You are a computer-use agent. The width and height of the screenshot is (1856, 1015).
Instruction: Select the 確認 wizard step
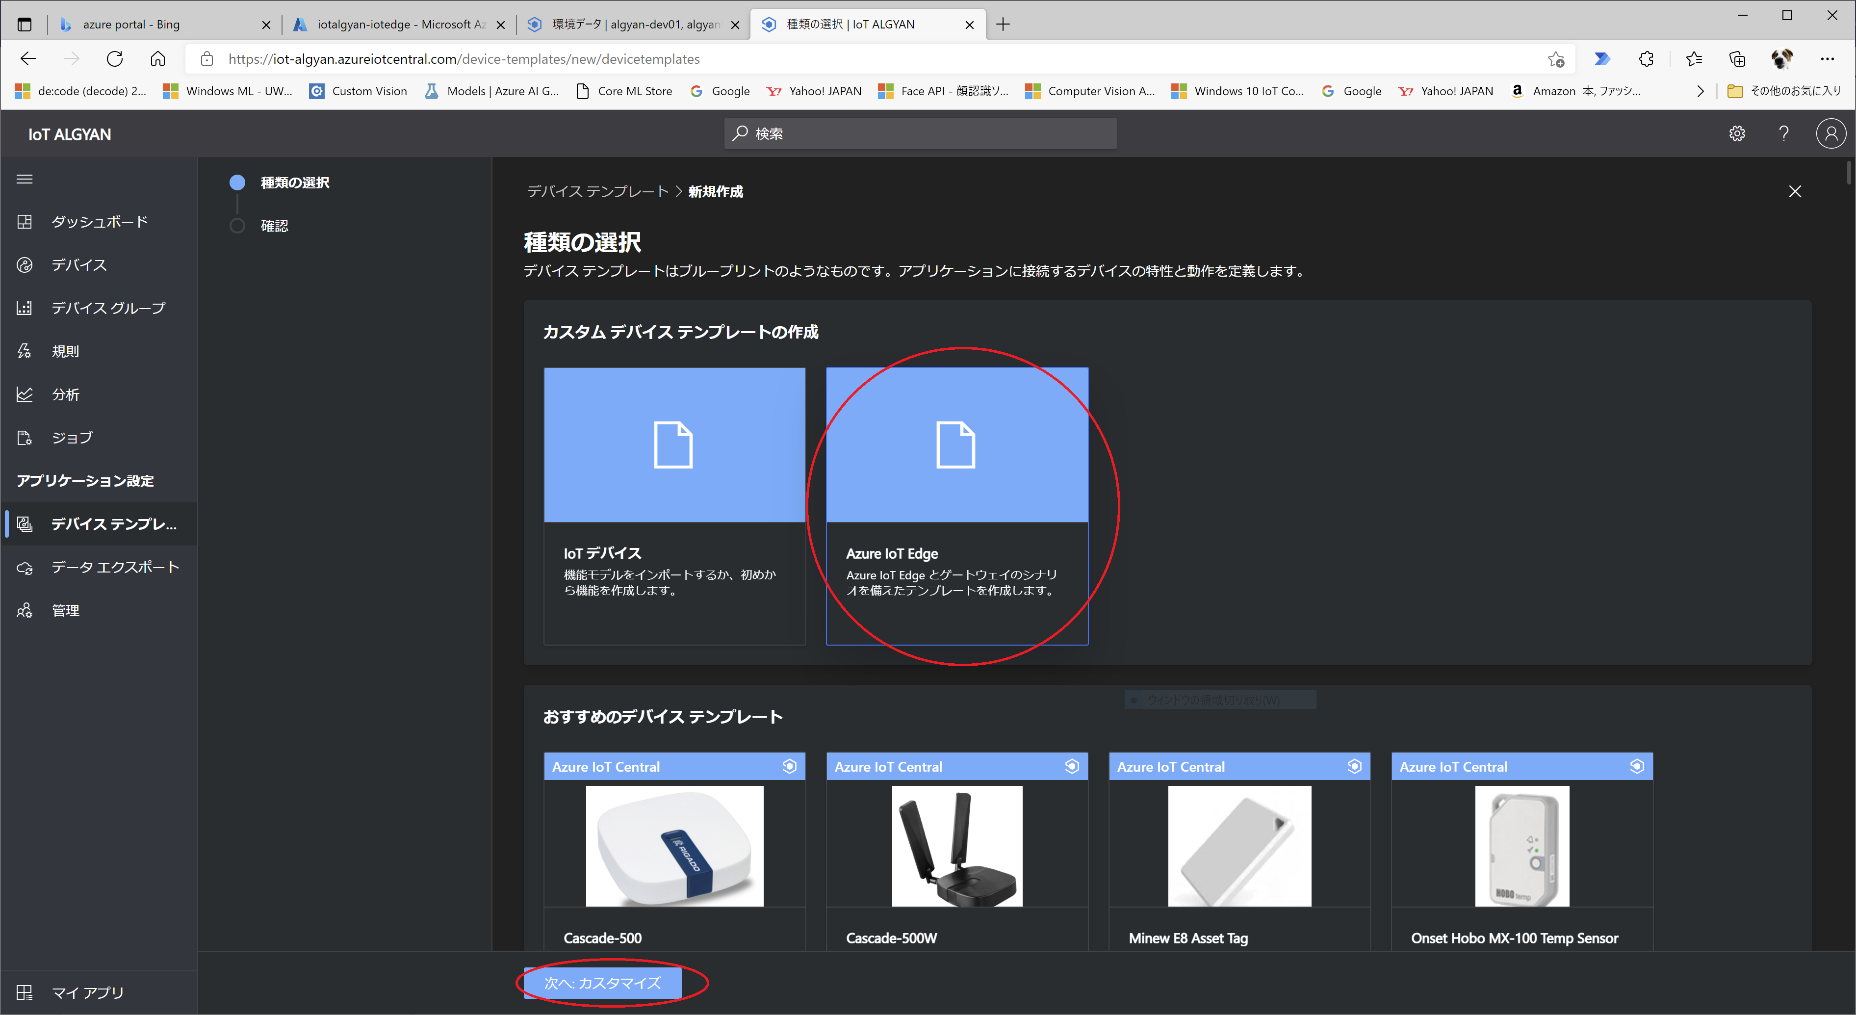tap(274, 226)
